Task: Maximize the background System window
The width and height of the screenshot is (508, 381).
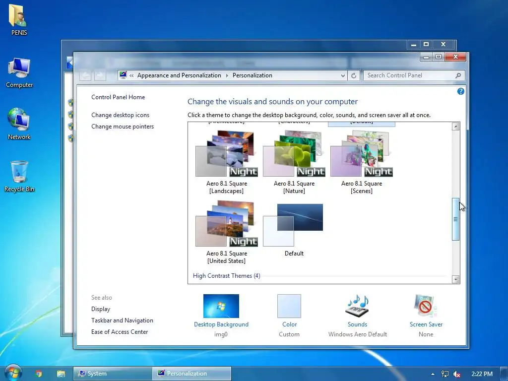Action: [x=426, y=44]
